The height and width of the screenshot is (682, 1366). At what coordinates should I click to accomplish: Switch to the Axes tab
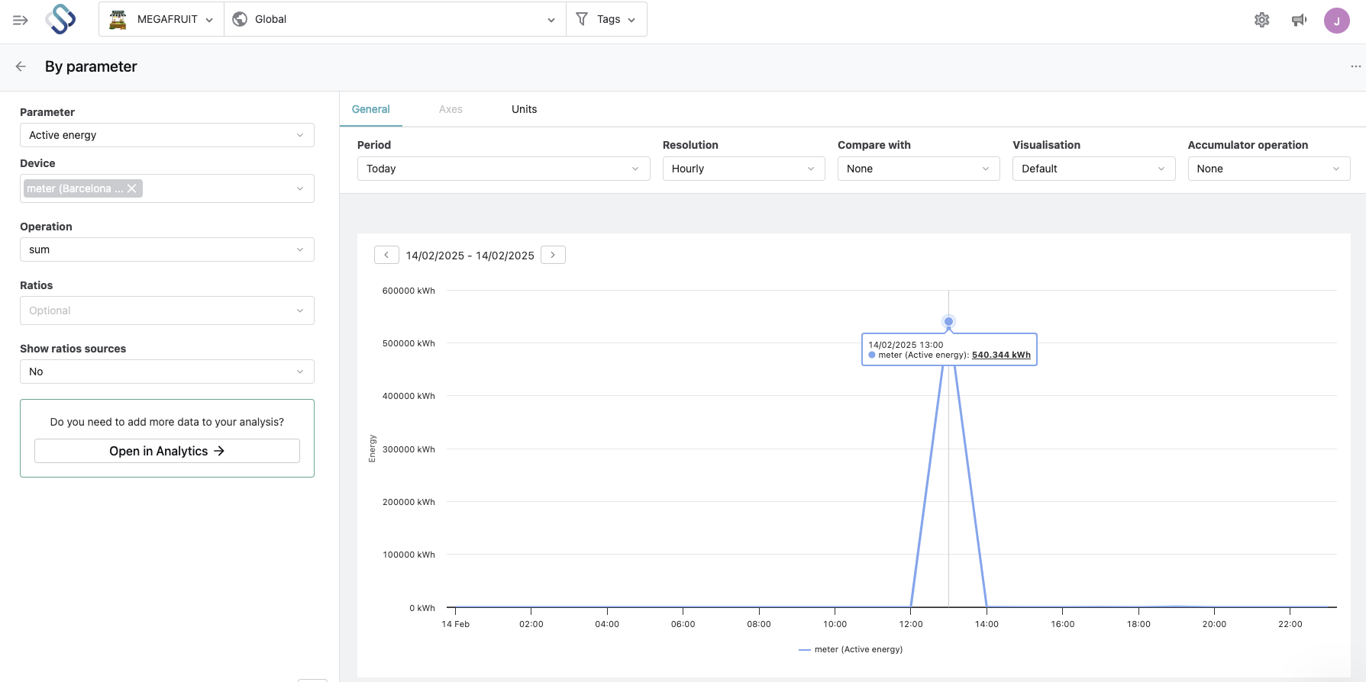(x=450, y=109)
